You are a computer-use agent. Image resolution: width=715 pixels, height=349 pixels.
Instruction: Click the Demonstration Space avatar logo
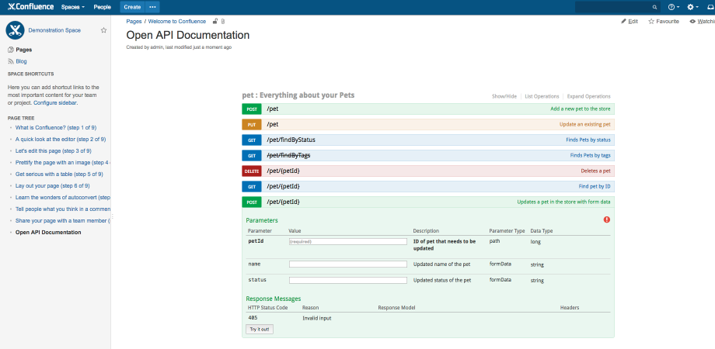tap(15, 30)
